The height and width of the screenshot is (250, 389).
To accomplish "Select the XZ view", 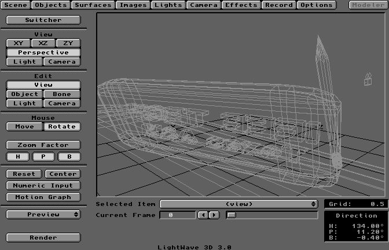I will pyautogui.click(x=43, y=43).
